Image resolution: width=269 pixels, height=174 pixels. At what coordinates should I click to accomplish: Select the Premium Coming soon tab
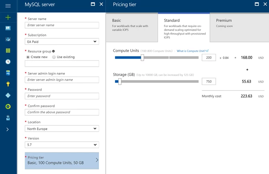tap(239, 28)
